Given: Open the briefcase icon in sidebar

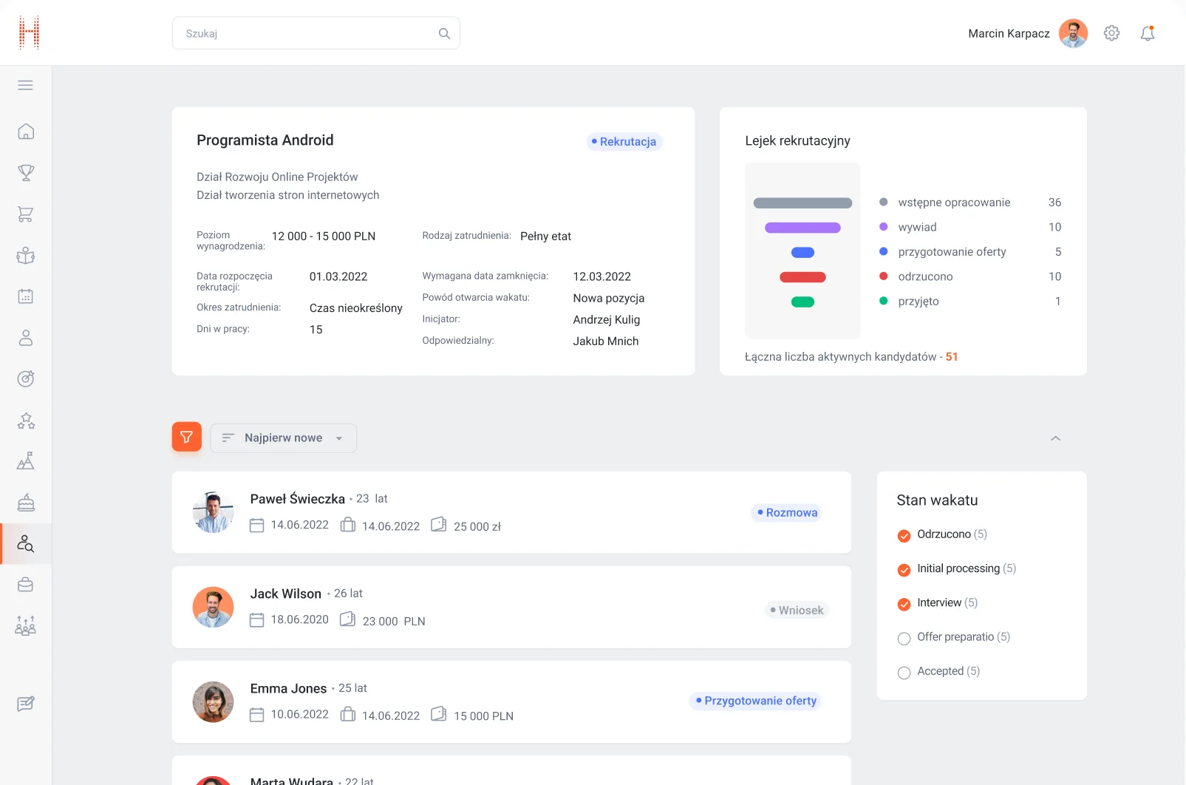Looking at the screenshot, I should (x=26, y=585).
